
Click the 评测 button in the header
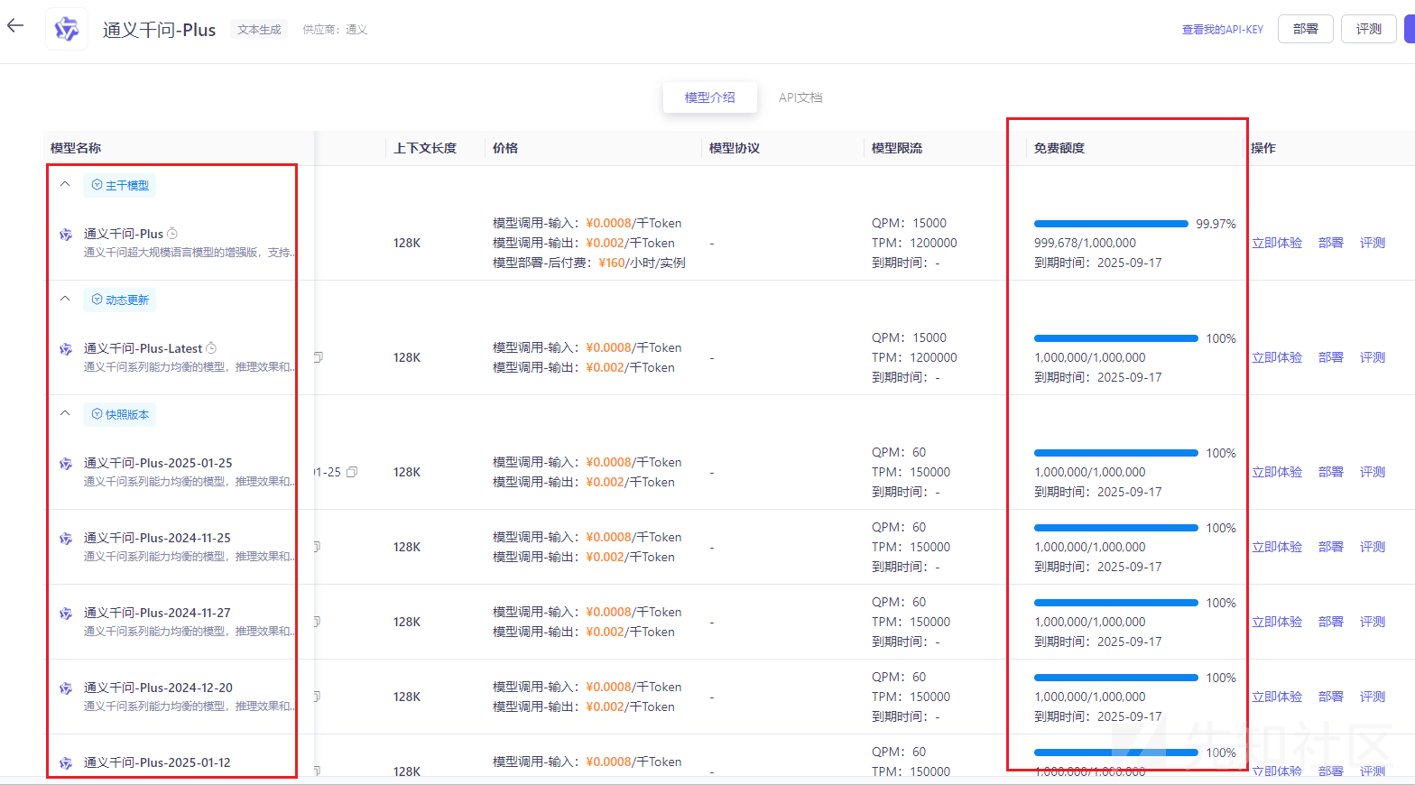[1369, 29]
